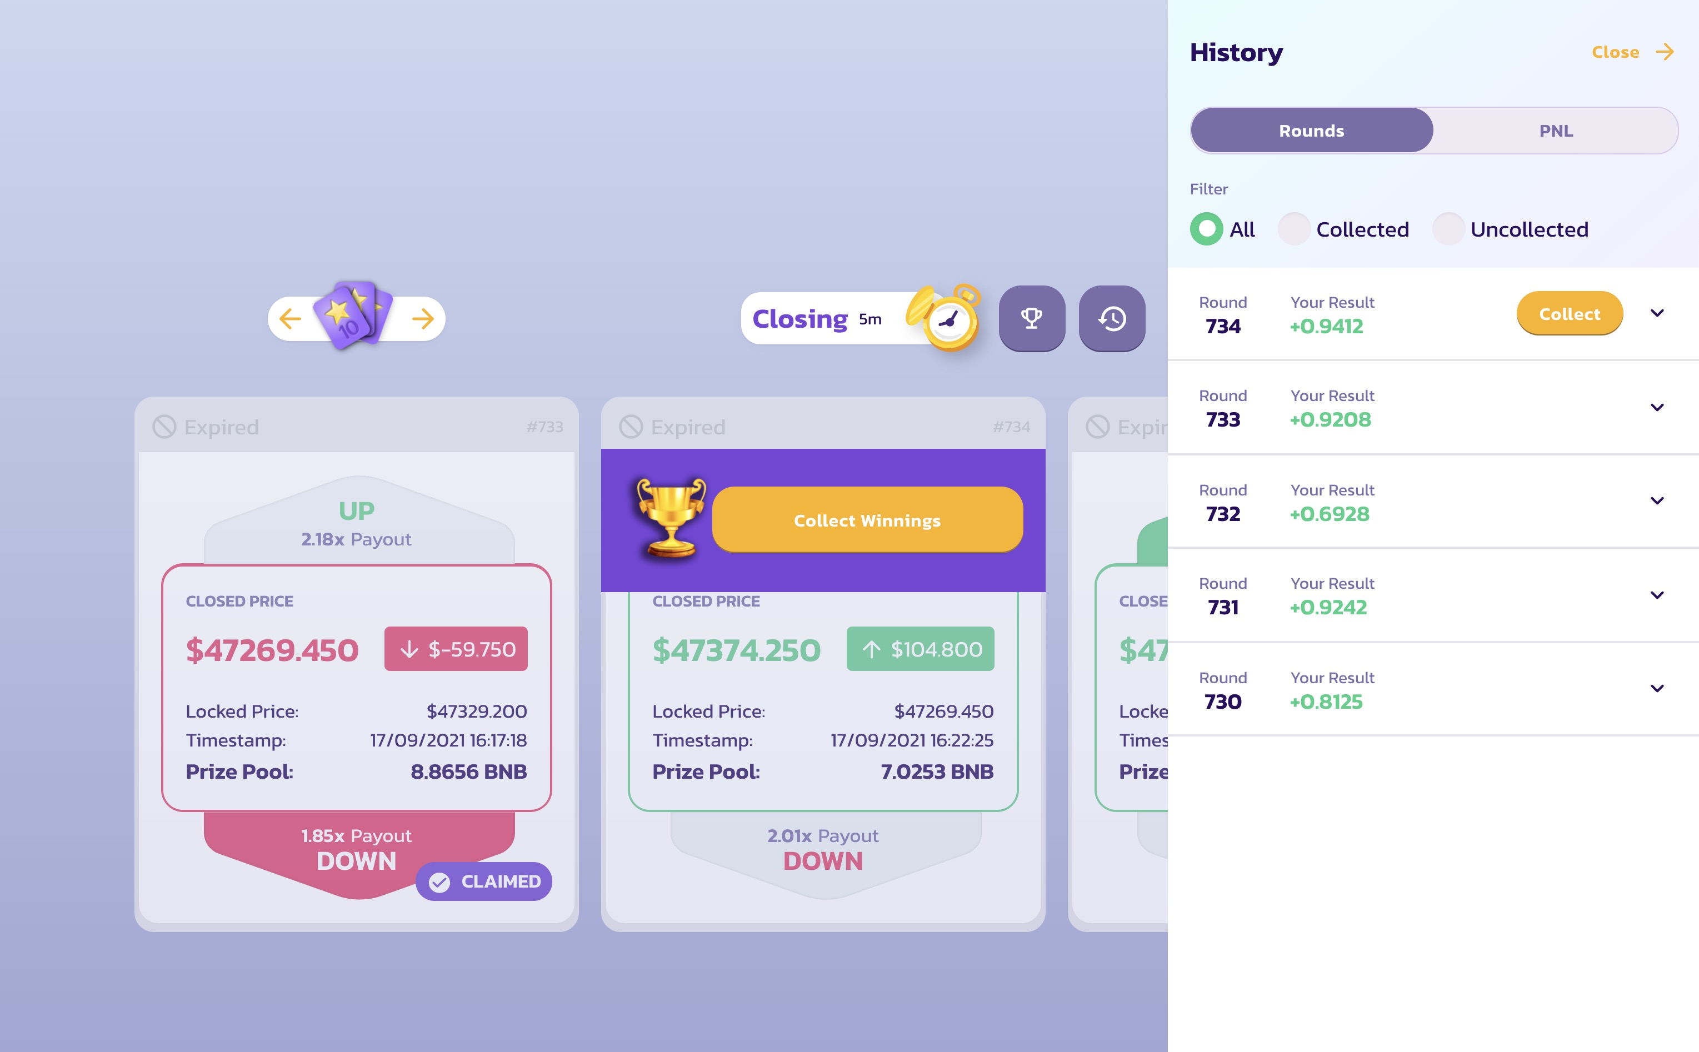Switch to the Rounds tab
This screenshot has height=1052, width=1699.
coord(1312,130)
